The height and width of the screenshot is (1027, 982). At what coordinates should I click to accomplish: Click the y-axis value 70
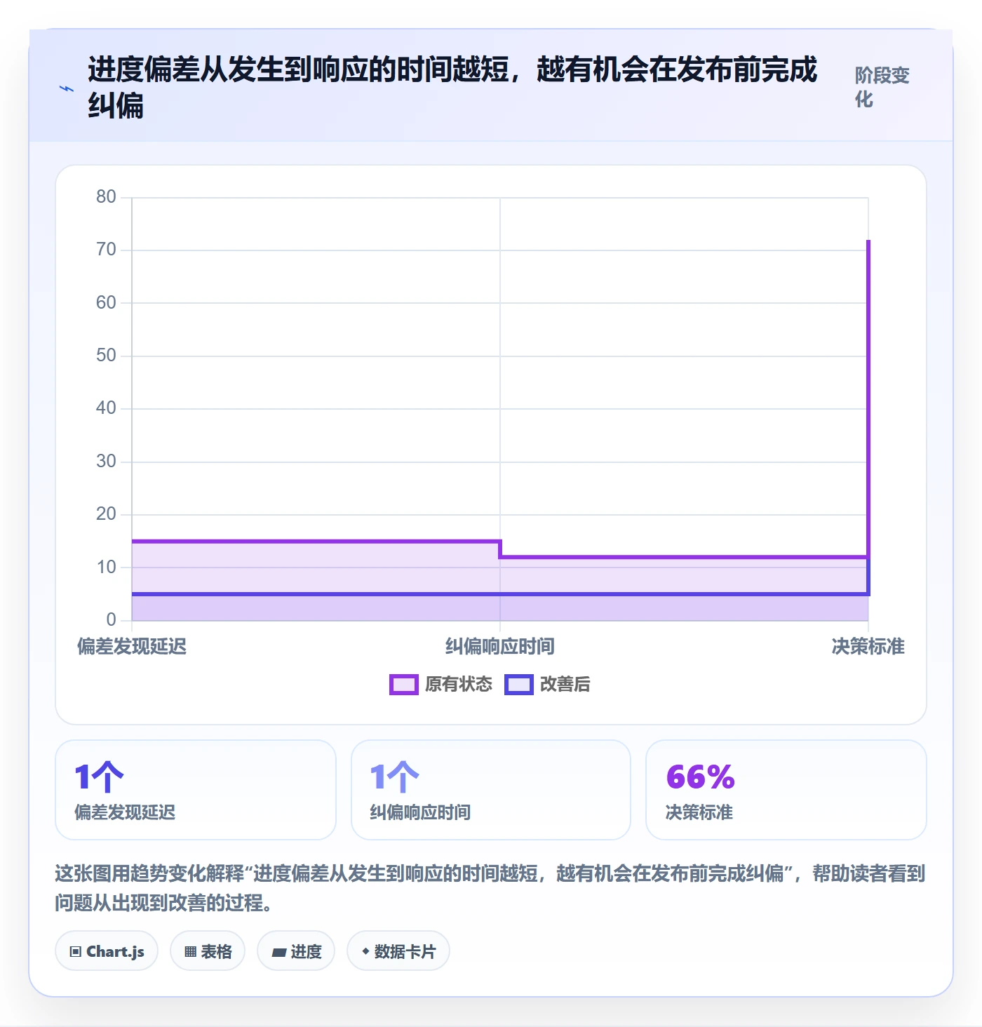click(107, 250)
